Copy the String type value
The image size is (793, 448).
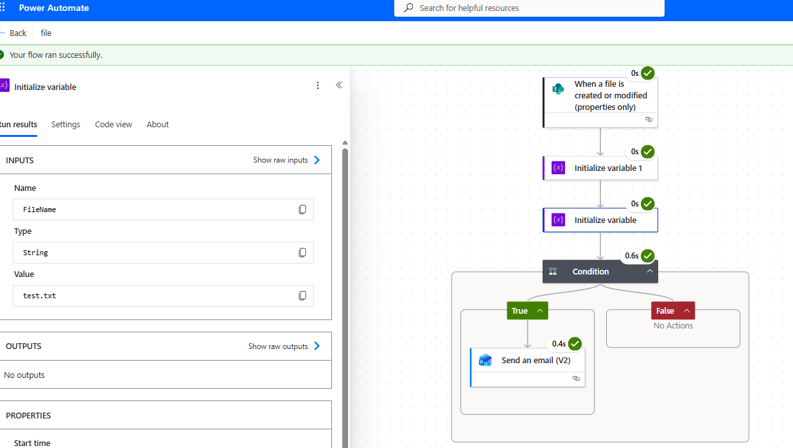coord(302,253)
